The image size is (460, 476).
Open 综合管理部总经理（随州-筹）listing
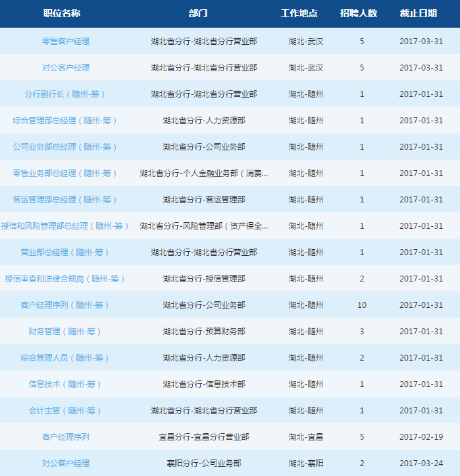65,121
